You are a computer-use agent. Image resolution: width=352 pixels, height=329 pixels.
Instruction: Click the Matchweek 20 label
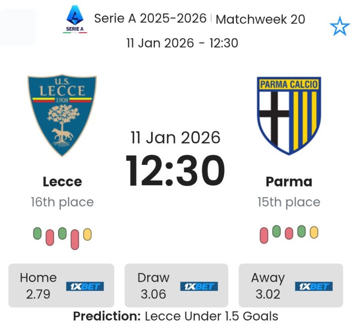[x=260, y=19]
